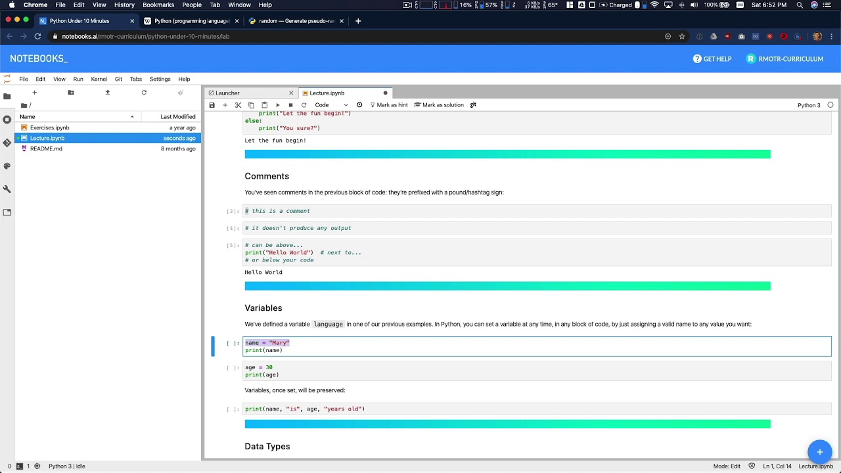Click Mode: Edit in status bar

tap(727, 466)
